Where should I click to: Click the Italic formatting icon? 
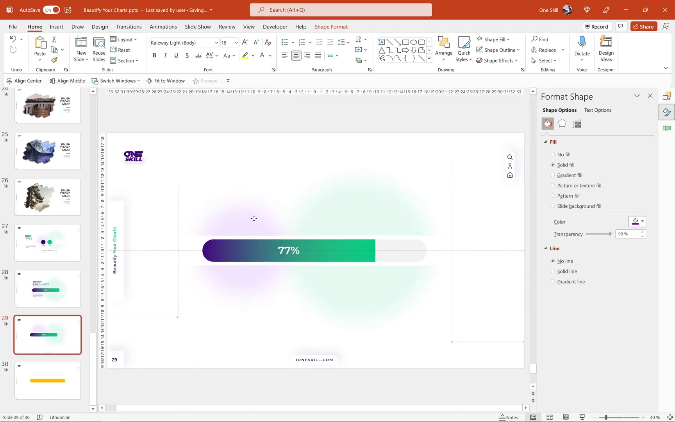click(165, 55)
